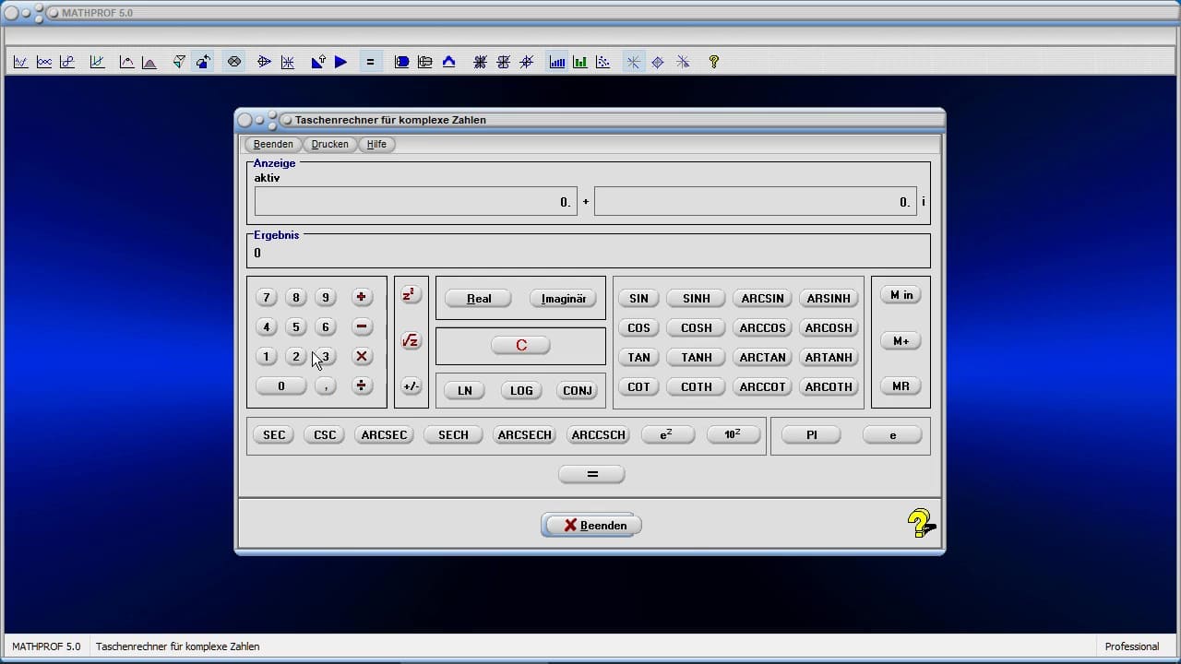Click the SIN function button
1181x664 pixels.
638,298
